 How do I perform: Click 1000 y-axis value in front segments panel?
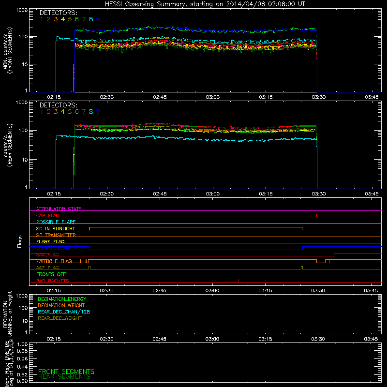(22, 10)
